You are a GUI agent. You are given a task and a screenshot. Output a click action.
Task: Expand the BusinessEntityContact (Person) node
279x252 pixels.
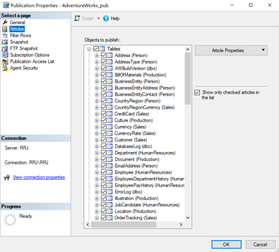[x=96, y=94]
